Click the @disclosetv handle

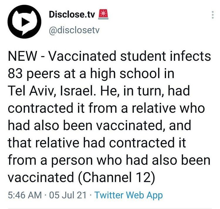(x=74, y=31)
